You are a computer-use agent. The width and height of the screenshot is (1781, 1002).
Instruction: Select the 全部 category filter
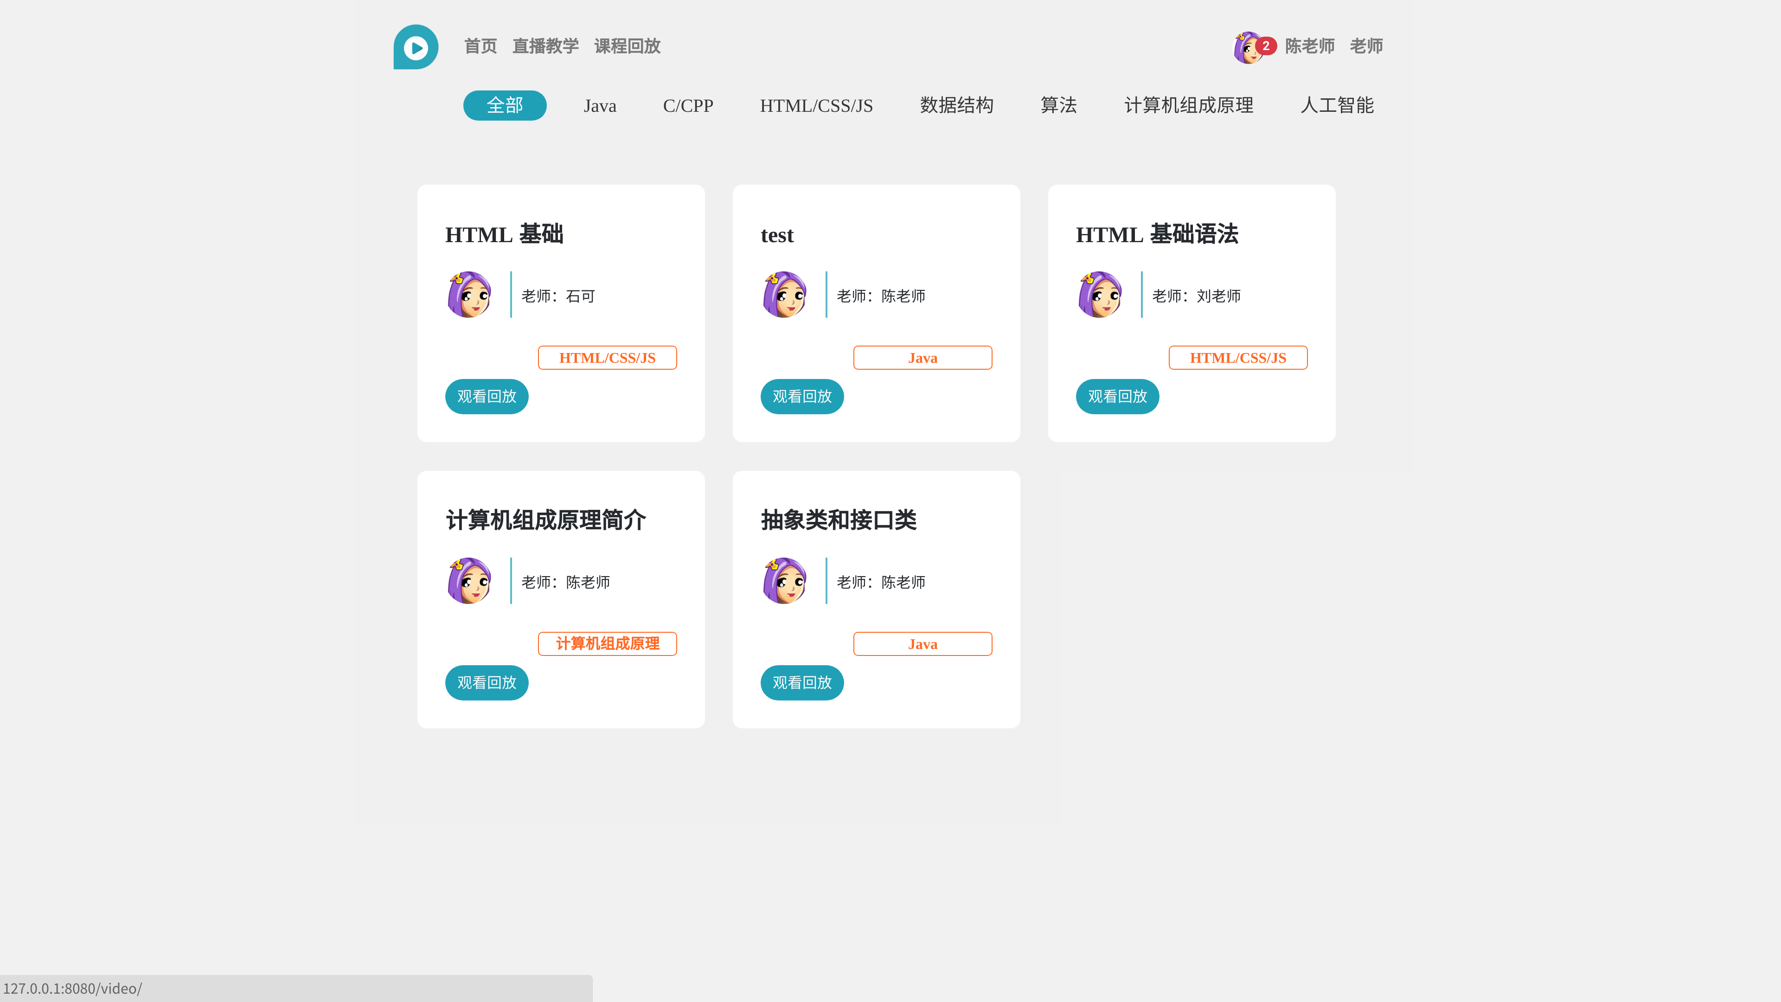(x=505, y=105)
